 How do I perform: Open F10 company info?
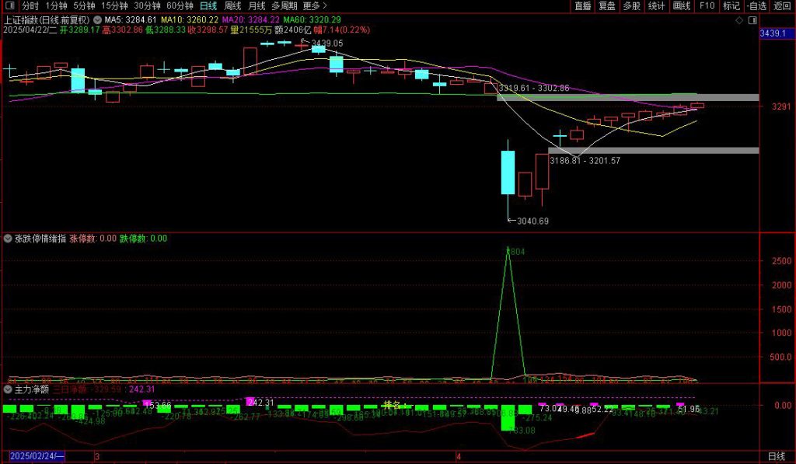coord(707,5)
